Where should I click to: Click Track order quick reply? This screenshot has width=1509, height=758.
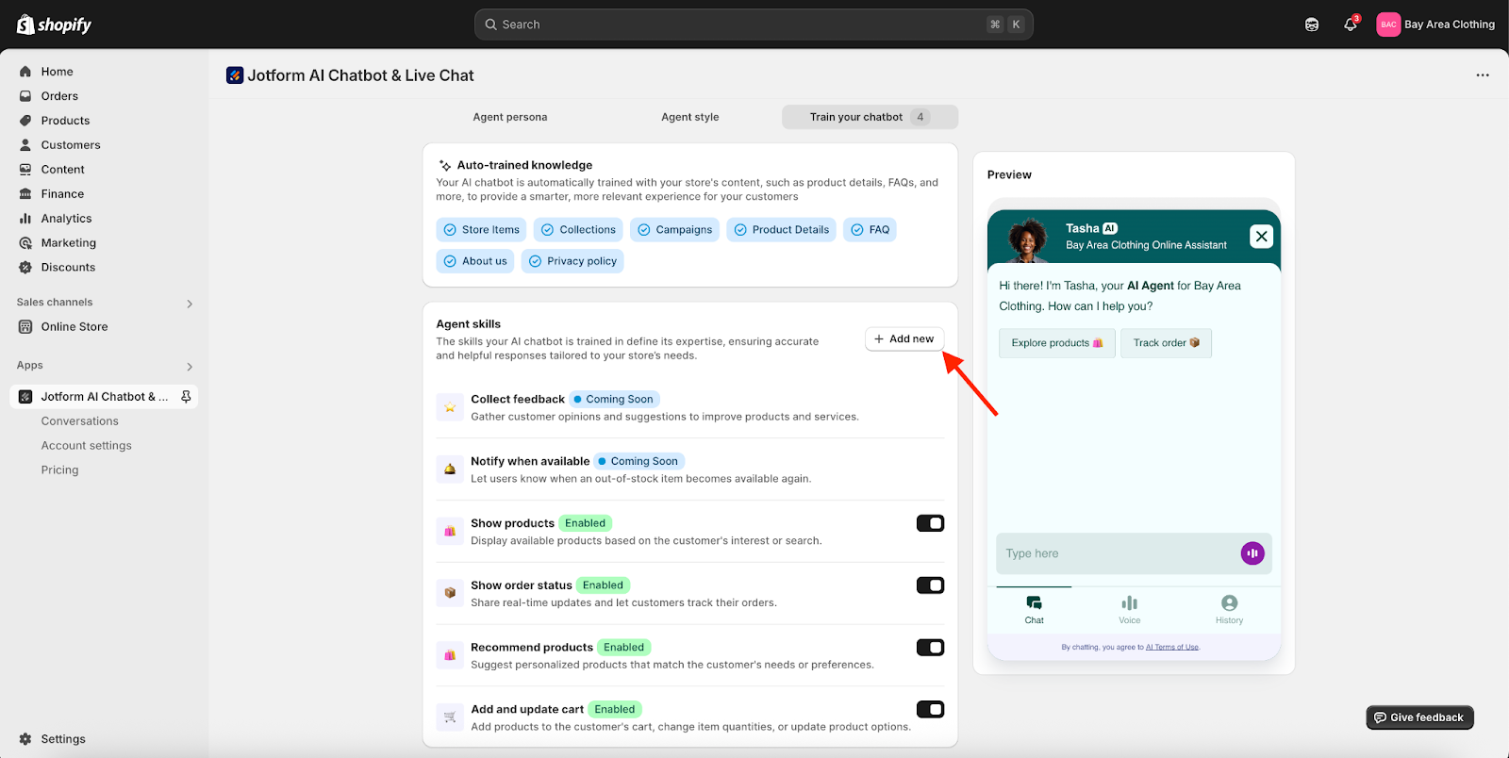(x=1166, y=343)
